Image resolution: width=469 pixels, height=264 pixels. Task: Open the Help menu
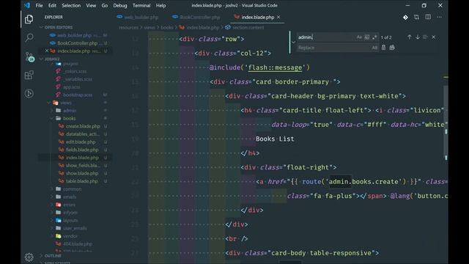pyautogui.click(x=160, y=5)
